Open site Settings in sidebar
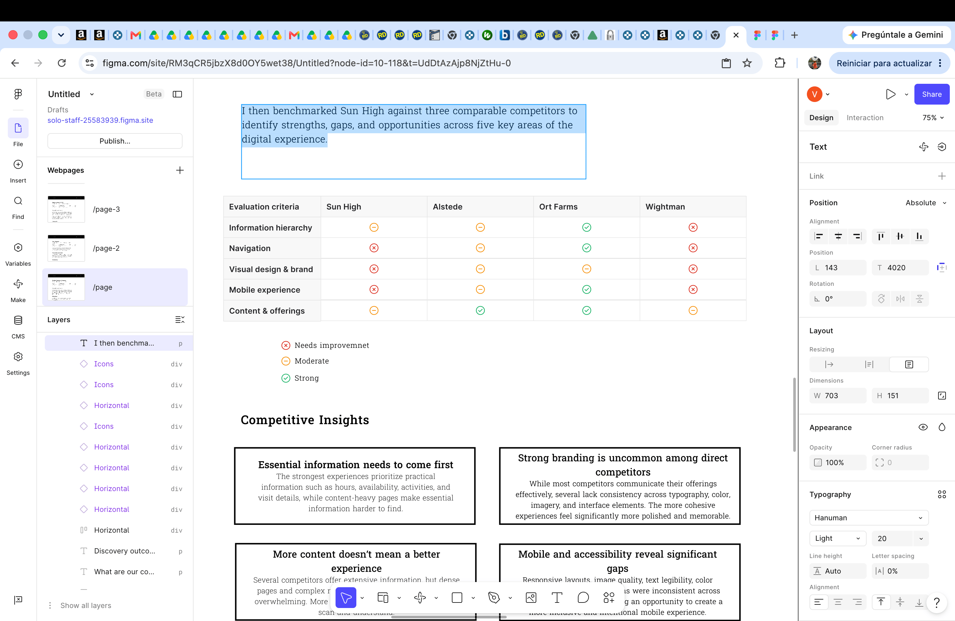The width and height of the screenshot is (955, 621). 18,363
